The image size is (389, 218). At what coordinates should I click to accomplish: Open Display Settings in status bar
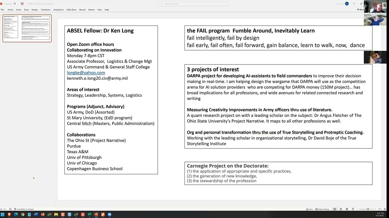coord(322,209)
